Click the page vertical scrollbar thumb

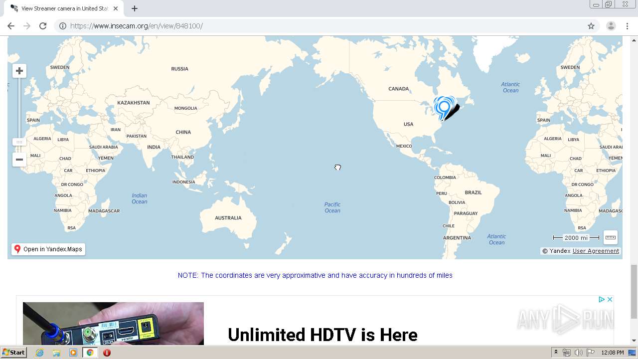tap(634, 292)
